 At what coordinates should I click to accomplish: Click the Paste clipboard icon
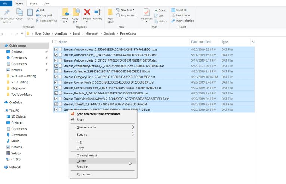coord(30,12)
